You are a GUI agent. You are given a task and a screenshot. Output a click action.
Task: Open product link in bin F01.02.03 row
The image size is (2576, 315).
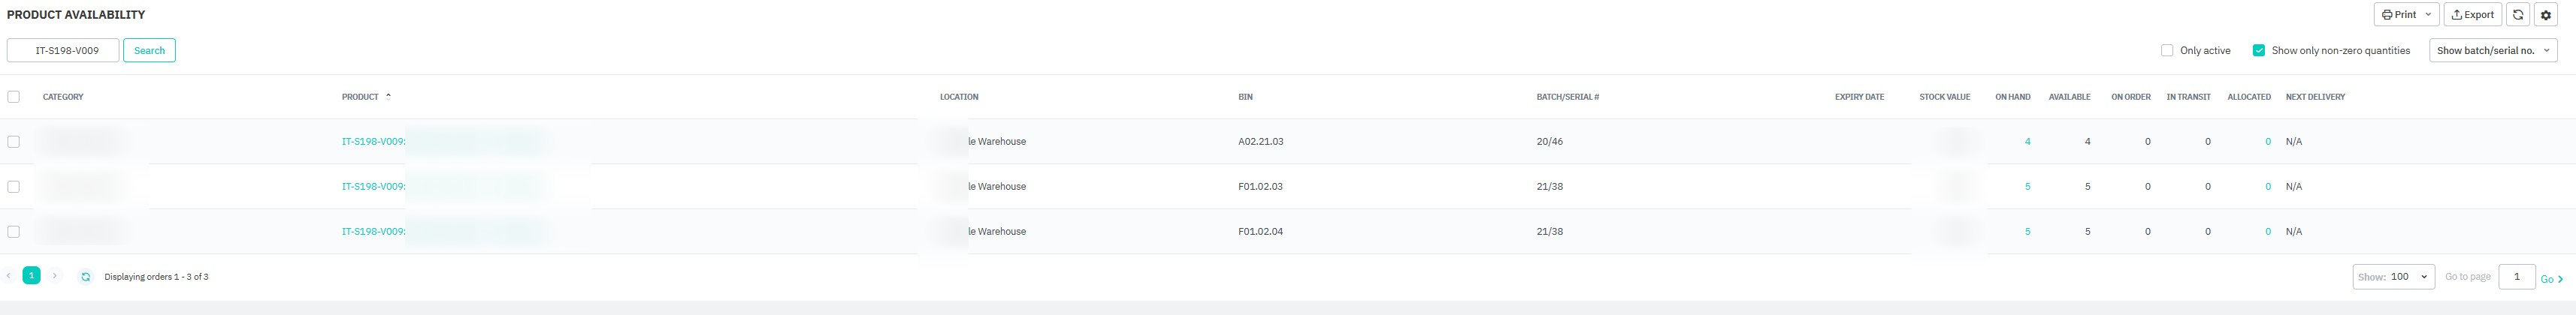tap(373, 187)
